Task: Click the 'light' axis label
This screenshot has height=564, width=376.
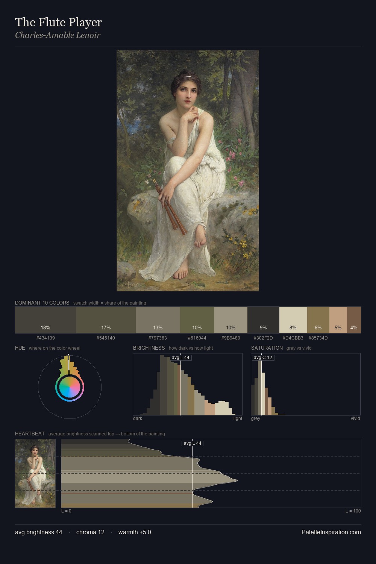Action: click(238, 418)
